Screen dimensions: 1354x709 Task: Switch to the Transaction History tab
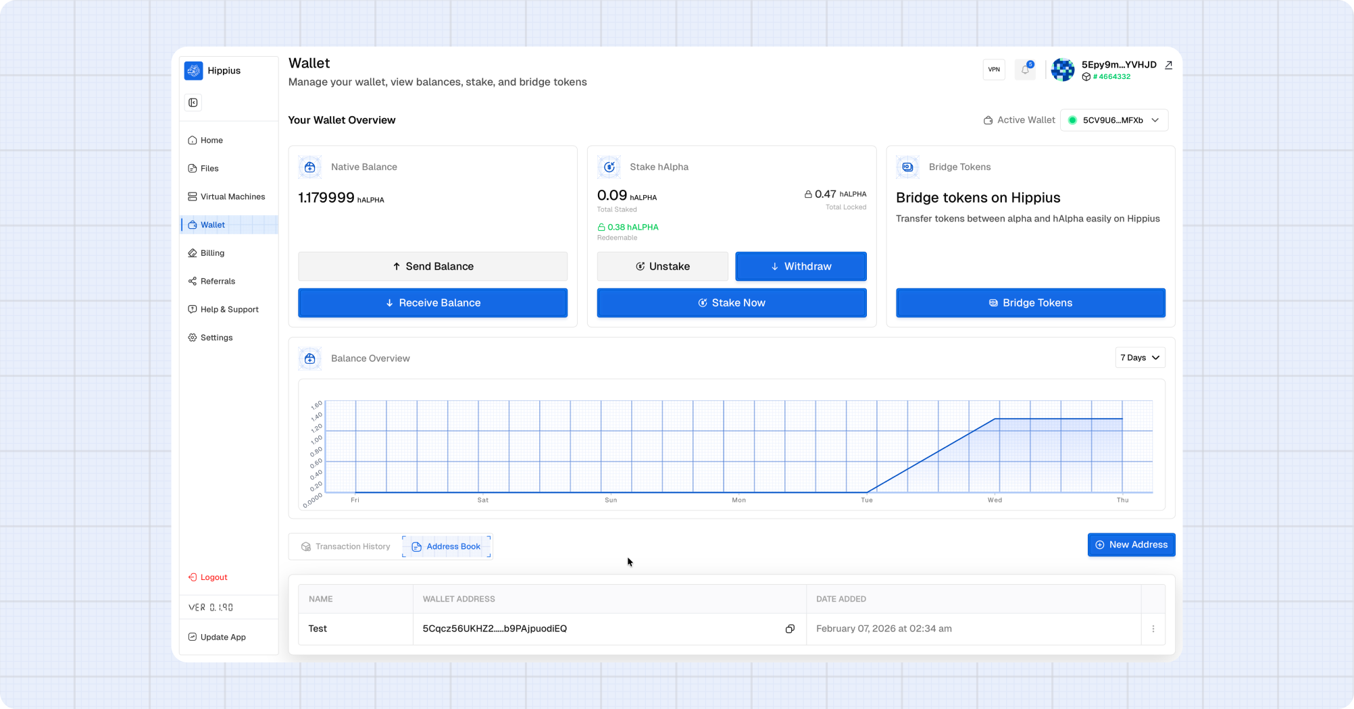point(346,546)
